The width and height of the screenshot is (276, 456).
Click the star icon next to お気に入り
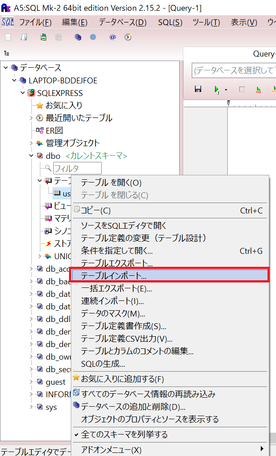pyautogui.click(x=40, y=105)
